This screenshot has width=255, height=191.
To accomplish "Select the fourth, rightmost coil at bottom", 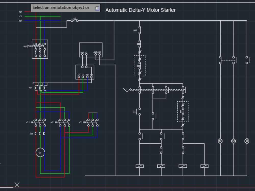I will tap(205, 166).
